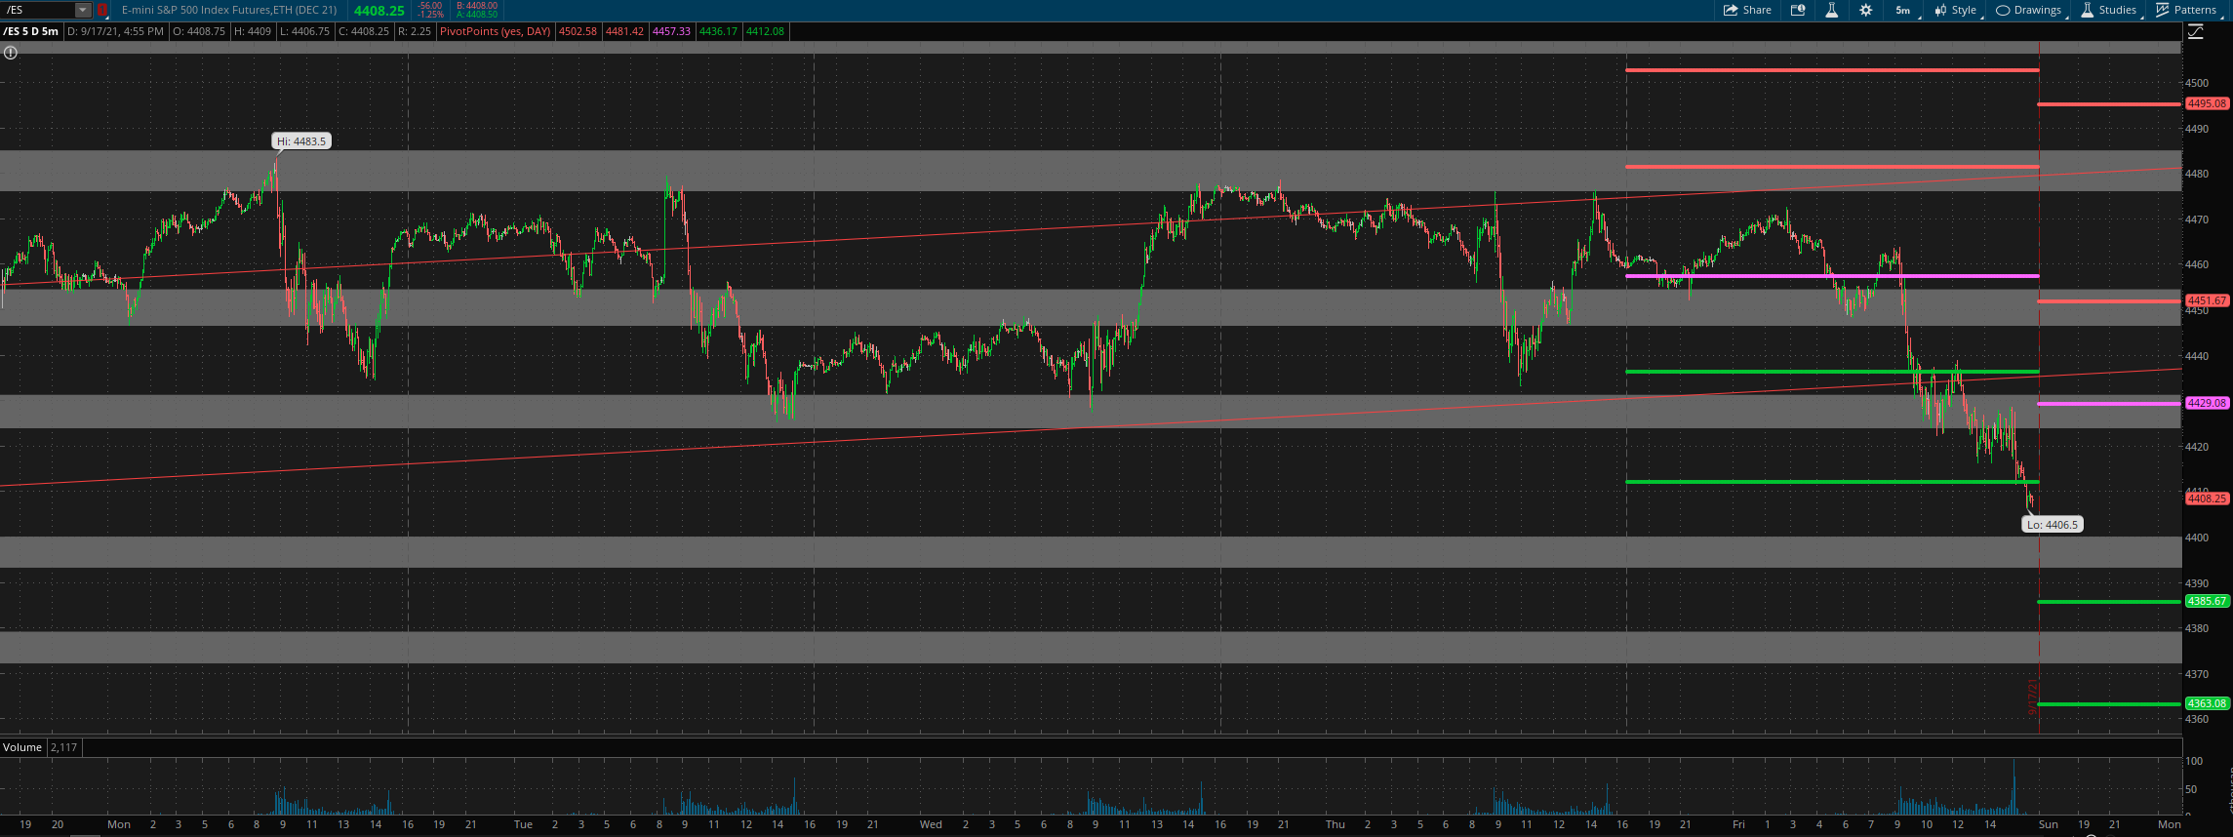Click the chart alert calendar-clock icon
This screenshot has width=2233, height=837.
pos(1798,10)
